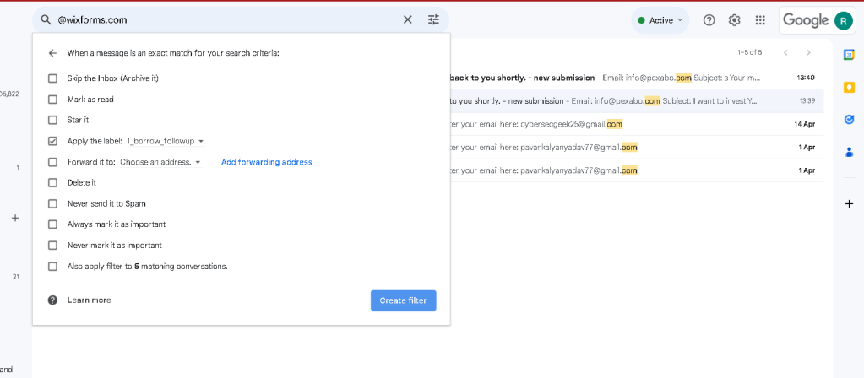The image size is (864, 378).
Task: Go to older results arrow
Action: click(808, 53)
